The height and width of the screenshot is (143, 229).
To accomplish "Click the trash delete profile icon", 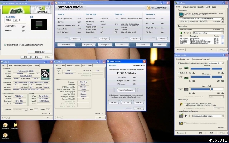I will coord(189,116).
